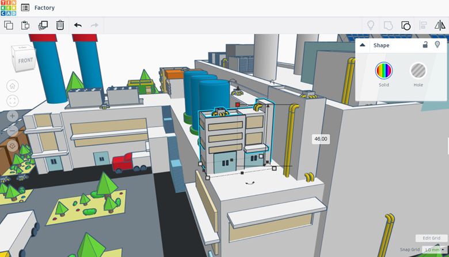This screenshot has height=257, width=449.
Task: Open the designs list icon beside Factory
Action: pyautogui.click(x=25, y=7)
